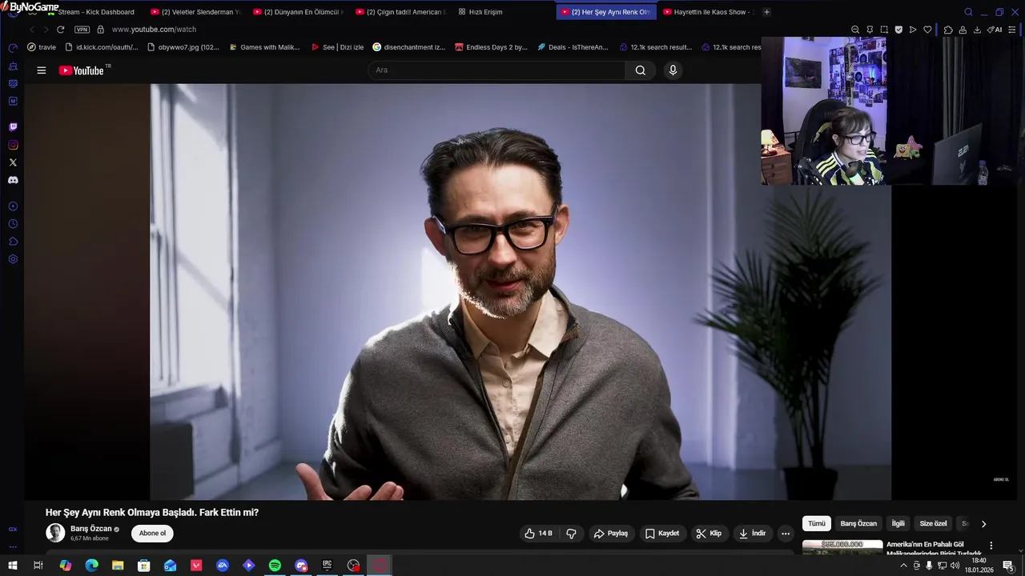Open the YouTube hamburger guide menu
Image resolution: width=1025 pixels, height=576 pixels.
(x=41, y=70)
